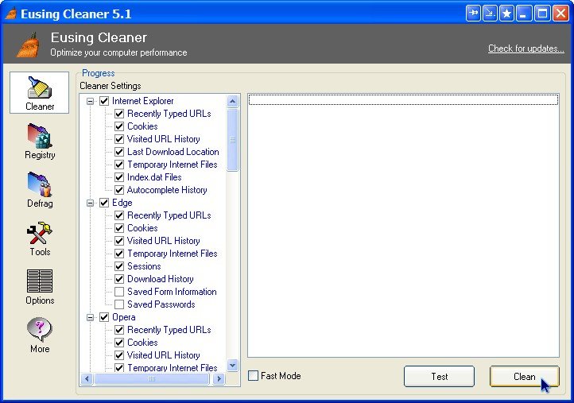Click the pin arrow icon in title bar
Screen dimensions: 574x403
(473, 14)
